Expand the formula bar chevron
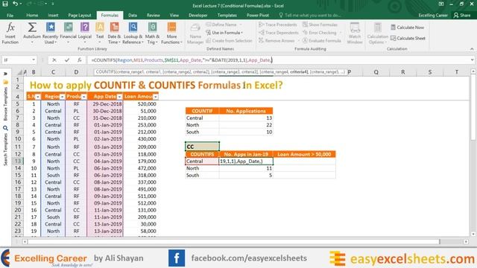This screenshot has width=477, height=268. [472, 60]
